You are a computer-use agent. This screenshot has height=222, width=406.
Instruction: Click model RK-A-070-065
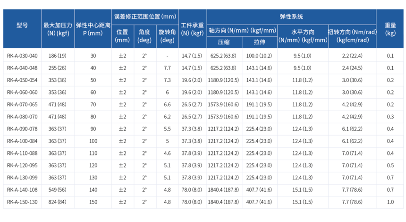(22, 104)
